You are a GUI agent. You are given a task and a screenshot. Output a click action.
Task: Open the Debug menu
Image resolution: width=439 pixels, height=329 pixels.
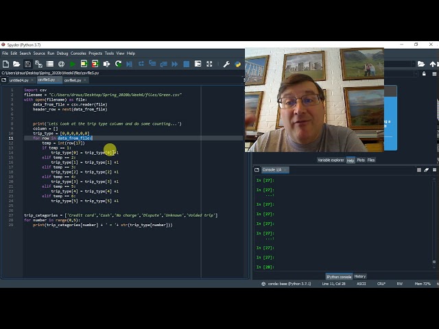coord(62,53)
